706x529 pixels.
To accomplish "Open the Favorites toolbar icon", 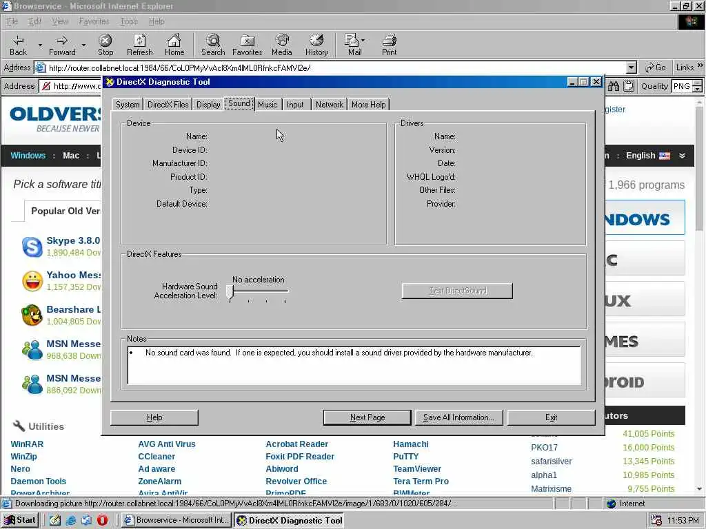I will pyautogui.click(x=248, y=41).
